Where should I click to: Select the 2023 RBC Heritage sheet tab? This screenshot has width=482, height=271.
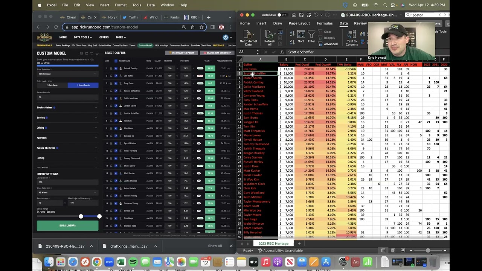click(x=273, y=244)
